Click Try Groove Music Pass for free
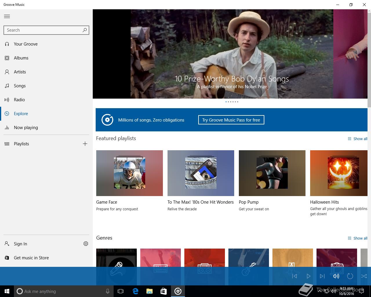 point(231,120)
